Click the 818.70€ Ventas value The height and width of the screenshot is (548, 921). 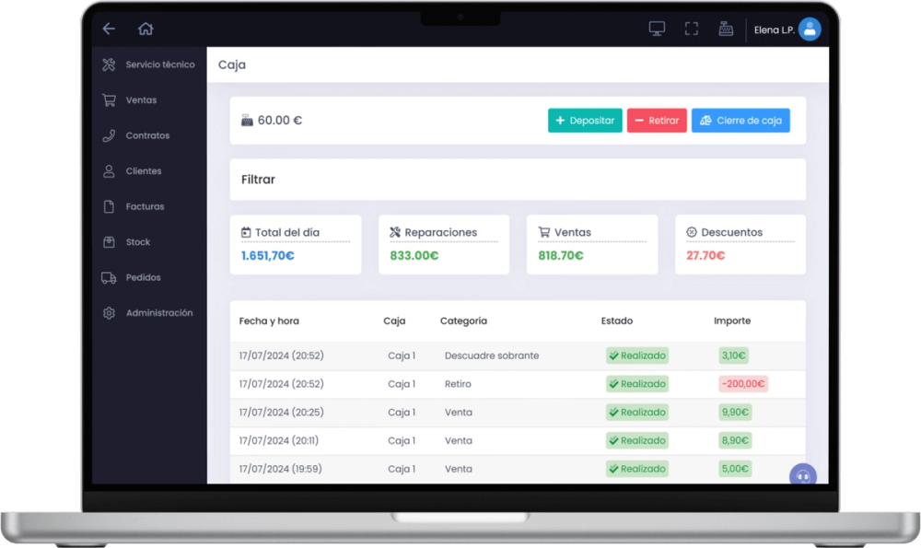pos(561,256)
